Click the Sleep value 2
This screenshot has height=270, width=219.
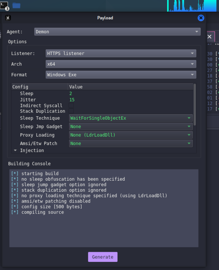pyautogui.click(x=71, y=93)
